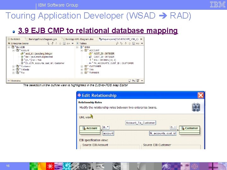Expand the Customer bean node

click(13, 66)
